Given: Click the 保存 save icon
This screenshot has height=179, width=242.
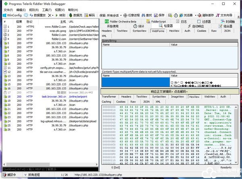Looking at the screenshot, I should [x=159, y=15].
